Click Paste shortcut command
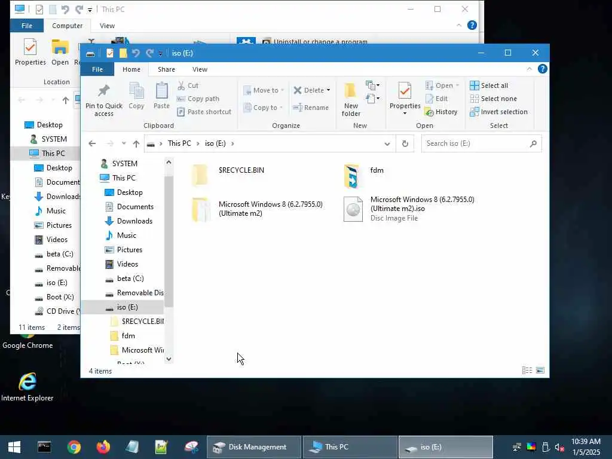612x459 pixels. click(204, 112)
